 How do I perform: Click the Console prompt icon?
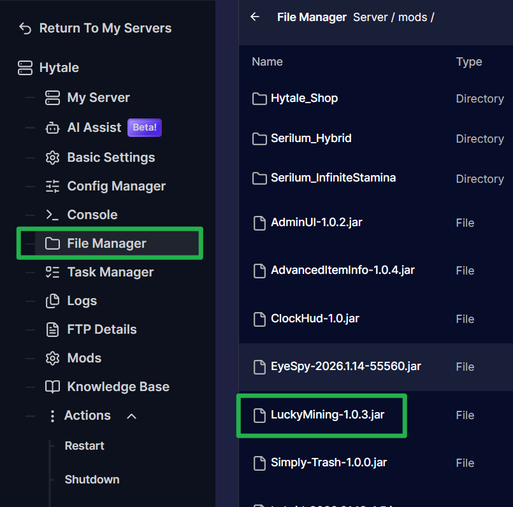tap(52, 215)
